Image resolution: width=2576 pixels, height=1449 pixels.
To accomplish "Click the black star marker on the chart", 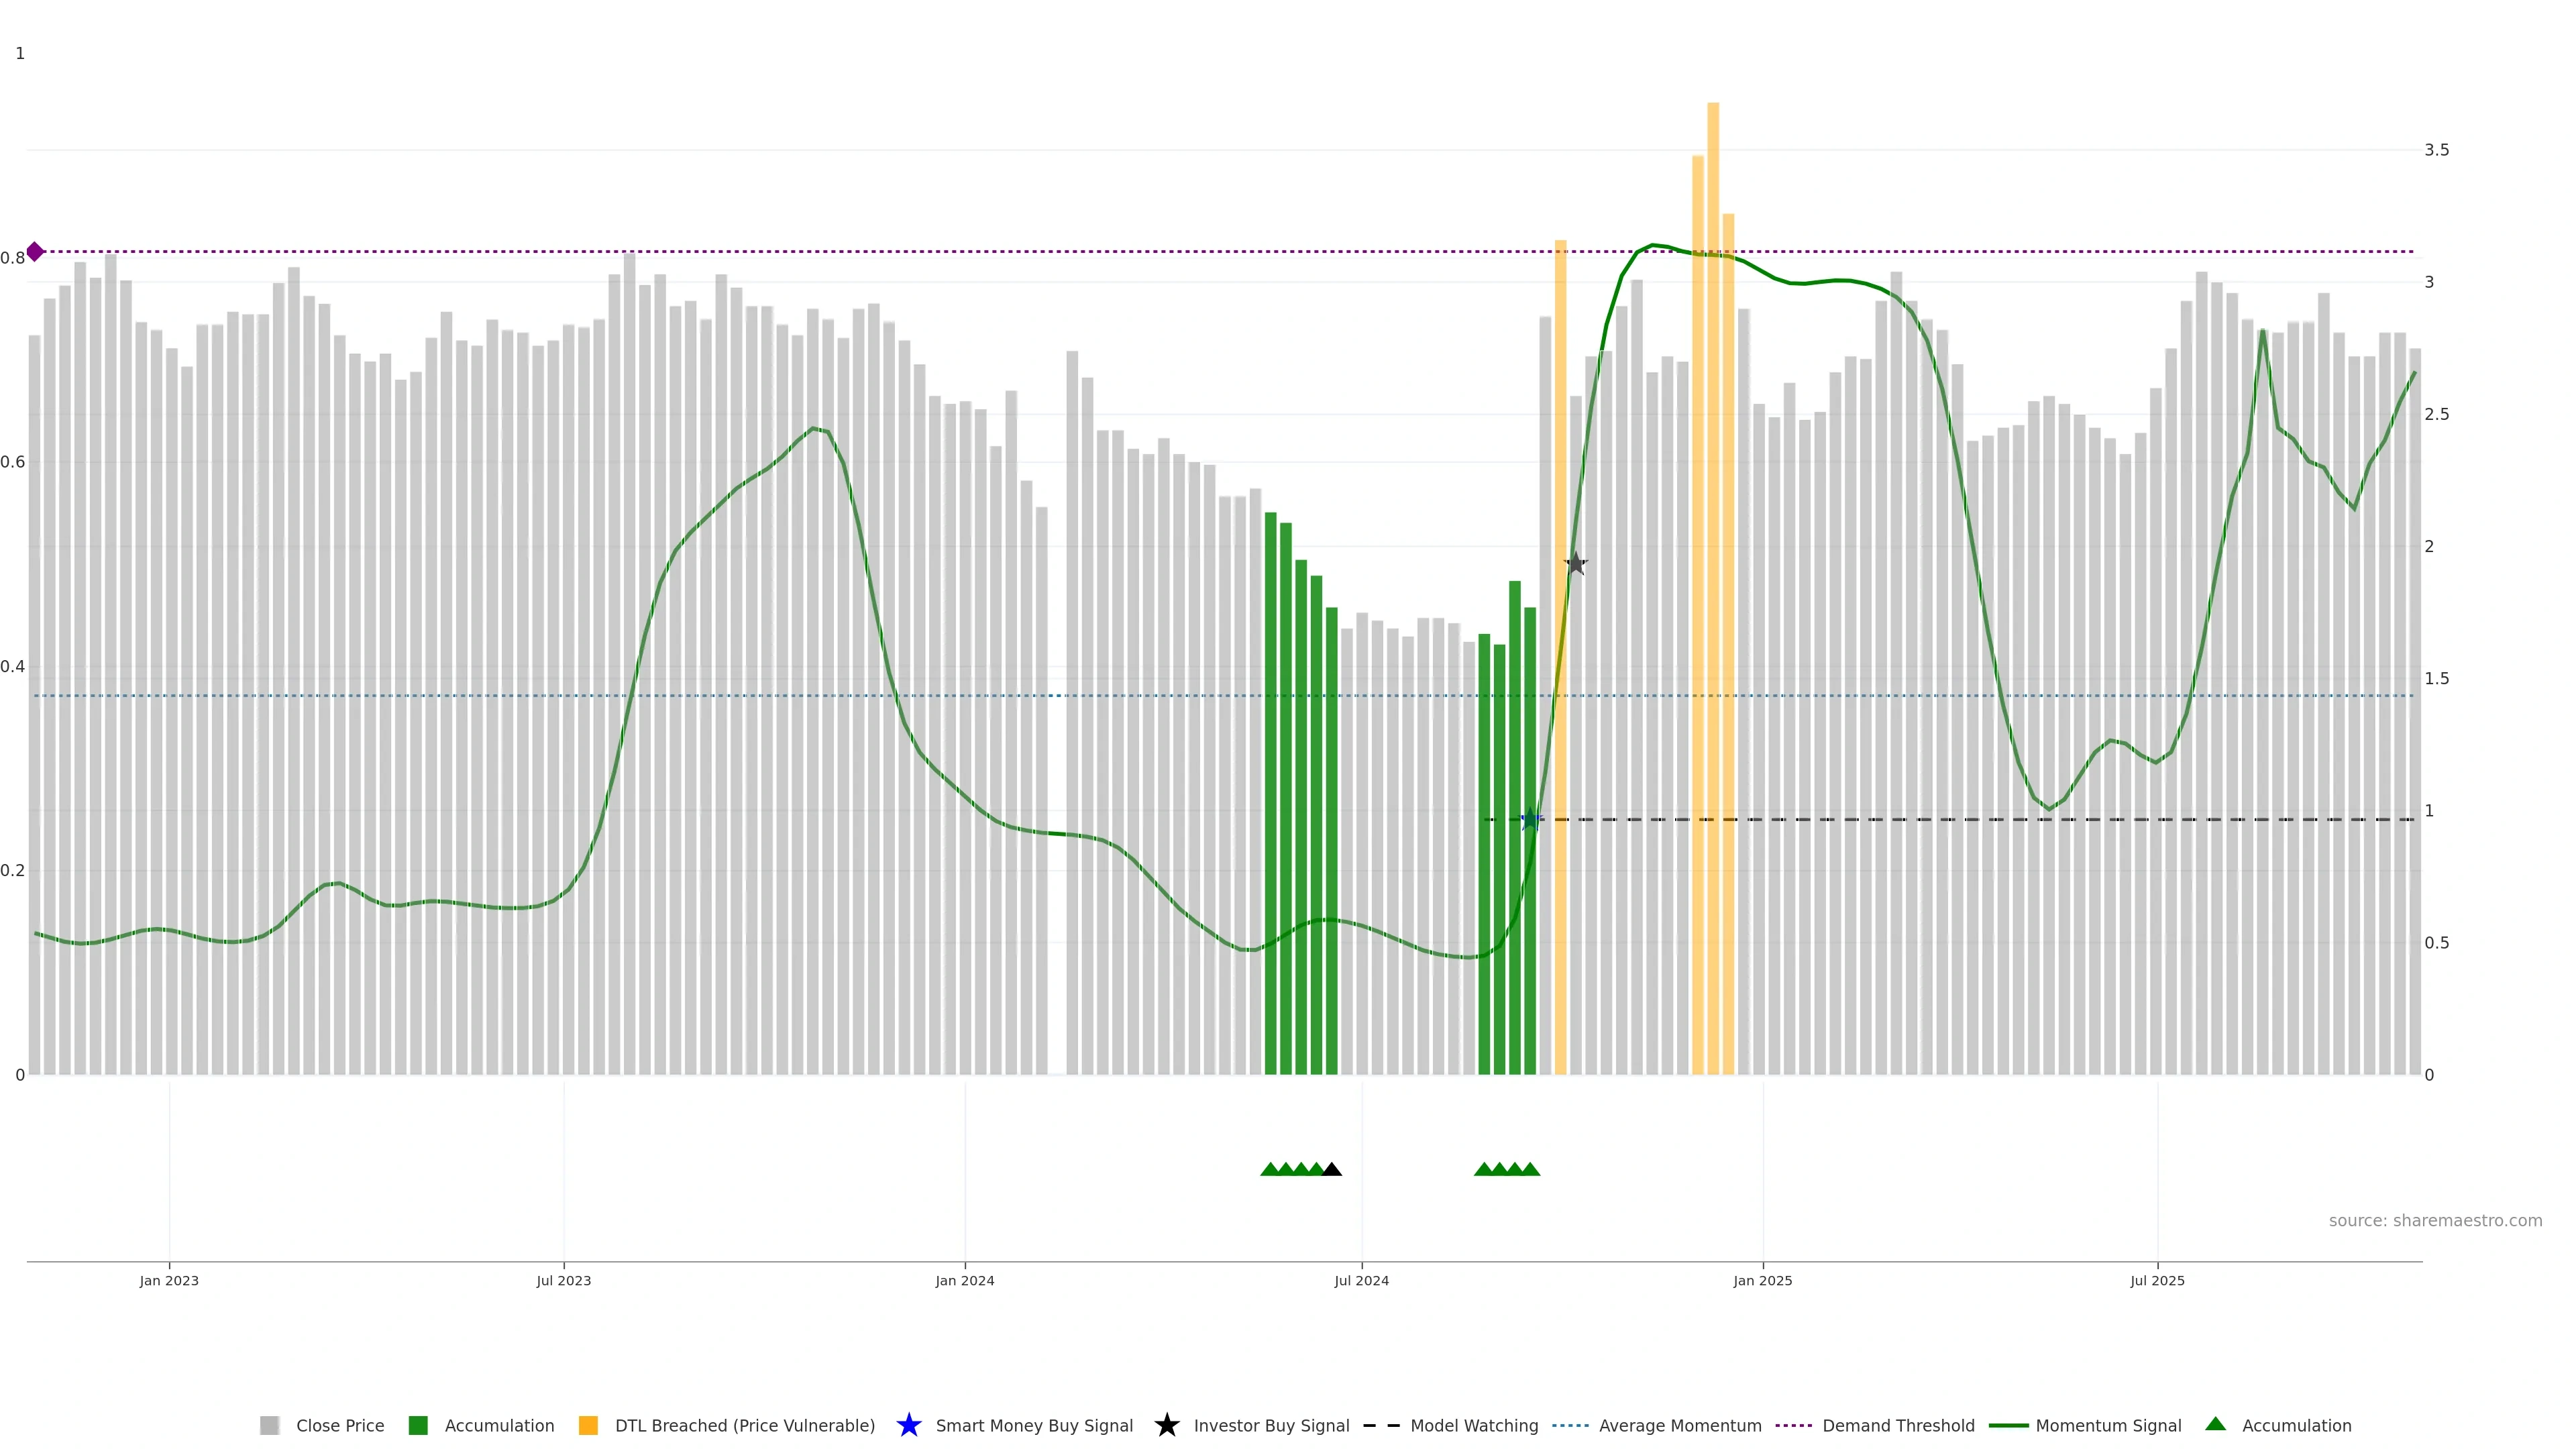I will pos(1575,564).
